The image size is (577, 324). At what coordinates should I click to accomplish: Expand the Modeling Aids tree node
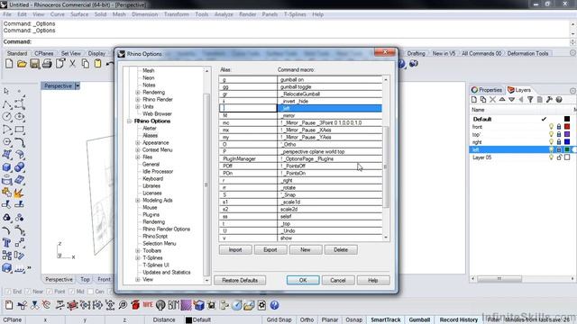click(x=138, y=200)
